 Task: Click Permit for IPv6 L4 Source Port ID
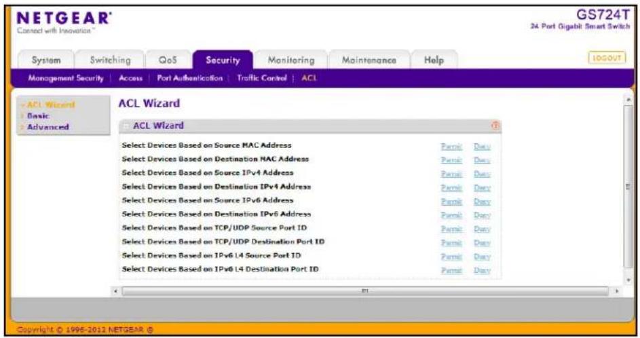[x=451, y=257]
